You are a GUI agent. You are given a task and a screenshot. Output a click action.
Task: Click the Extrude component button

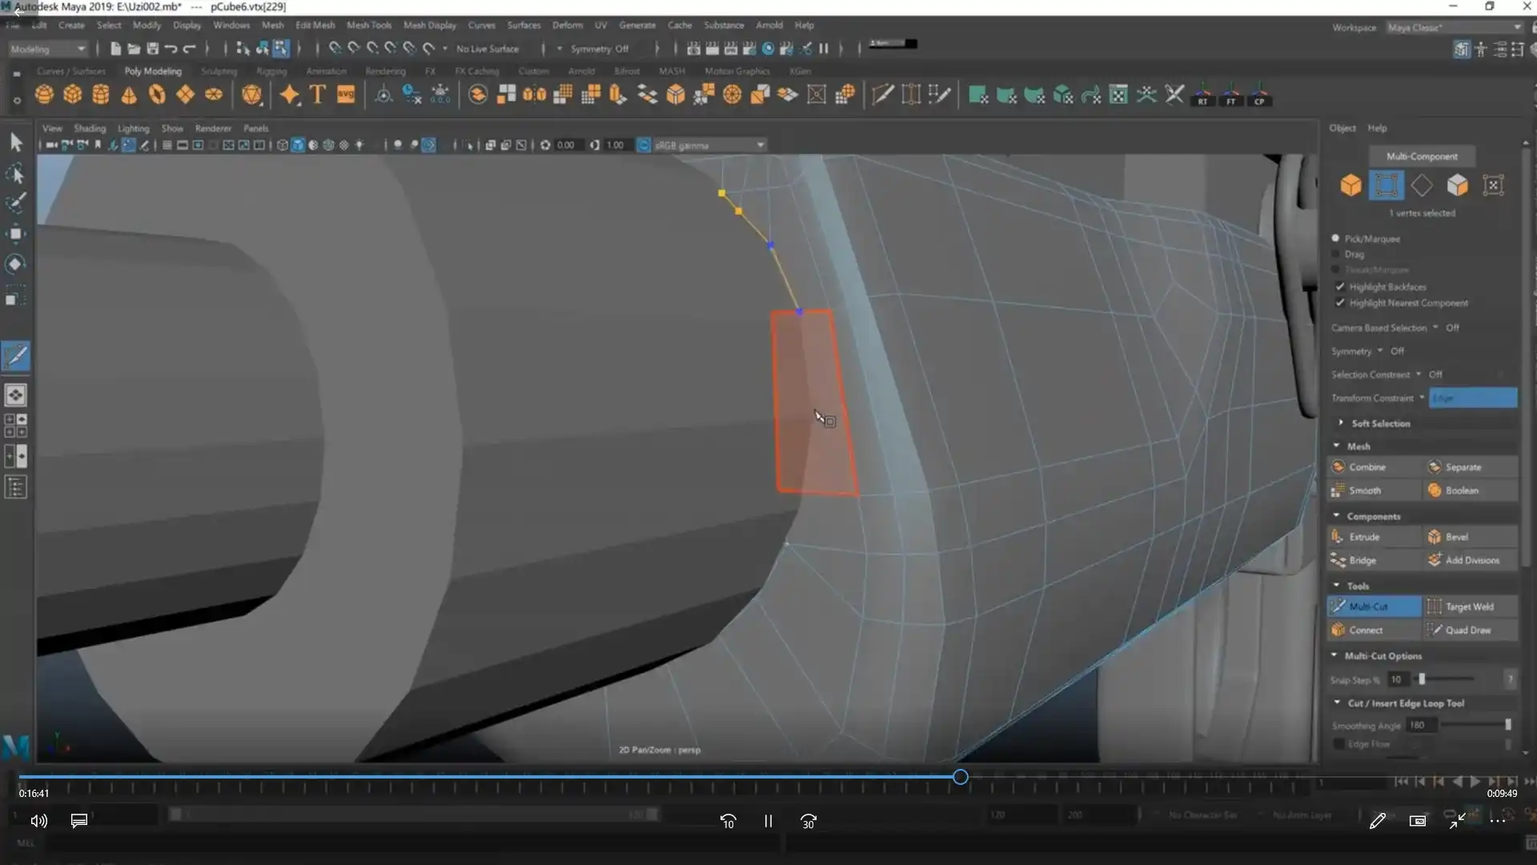click(1364, 537)
